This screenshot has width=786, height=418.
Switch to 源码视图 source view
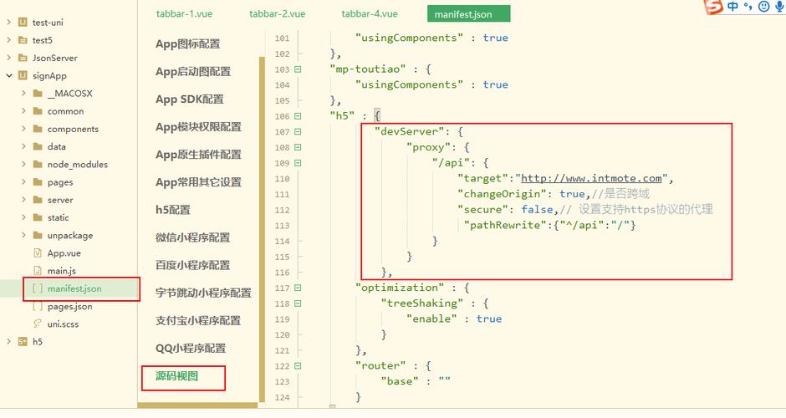click(x=176, y=376)
